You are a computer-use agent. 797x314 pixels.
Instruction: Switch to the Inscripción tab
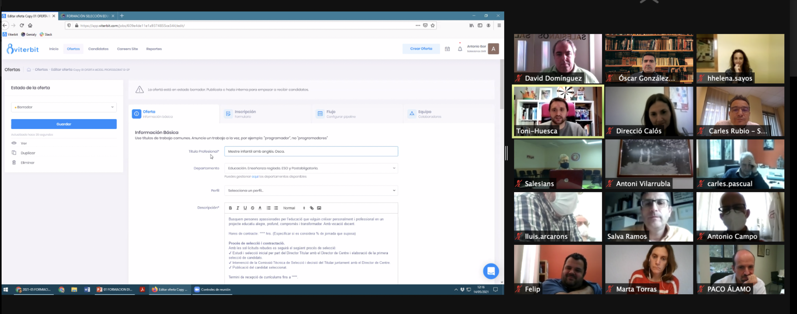click(x=245, y=114)
